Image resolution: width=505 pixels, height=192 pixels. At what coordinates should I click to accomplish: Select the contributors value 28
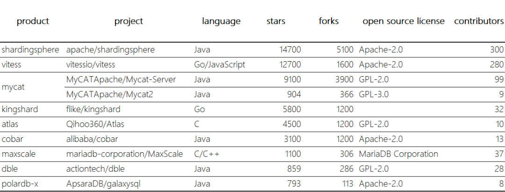pyautogui.click(x=499, y=169)
